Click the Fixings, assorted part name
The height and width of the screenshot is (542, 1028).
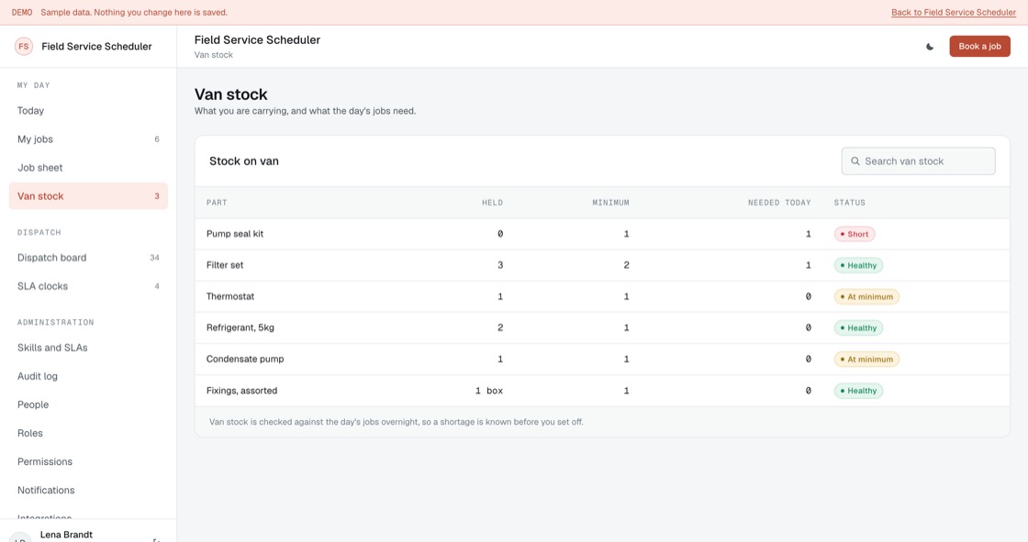(242, 391)
